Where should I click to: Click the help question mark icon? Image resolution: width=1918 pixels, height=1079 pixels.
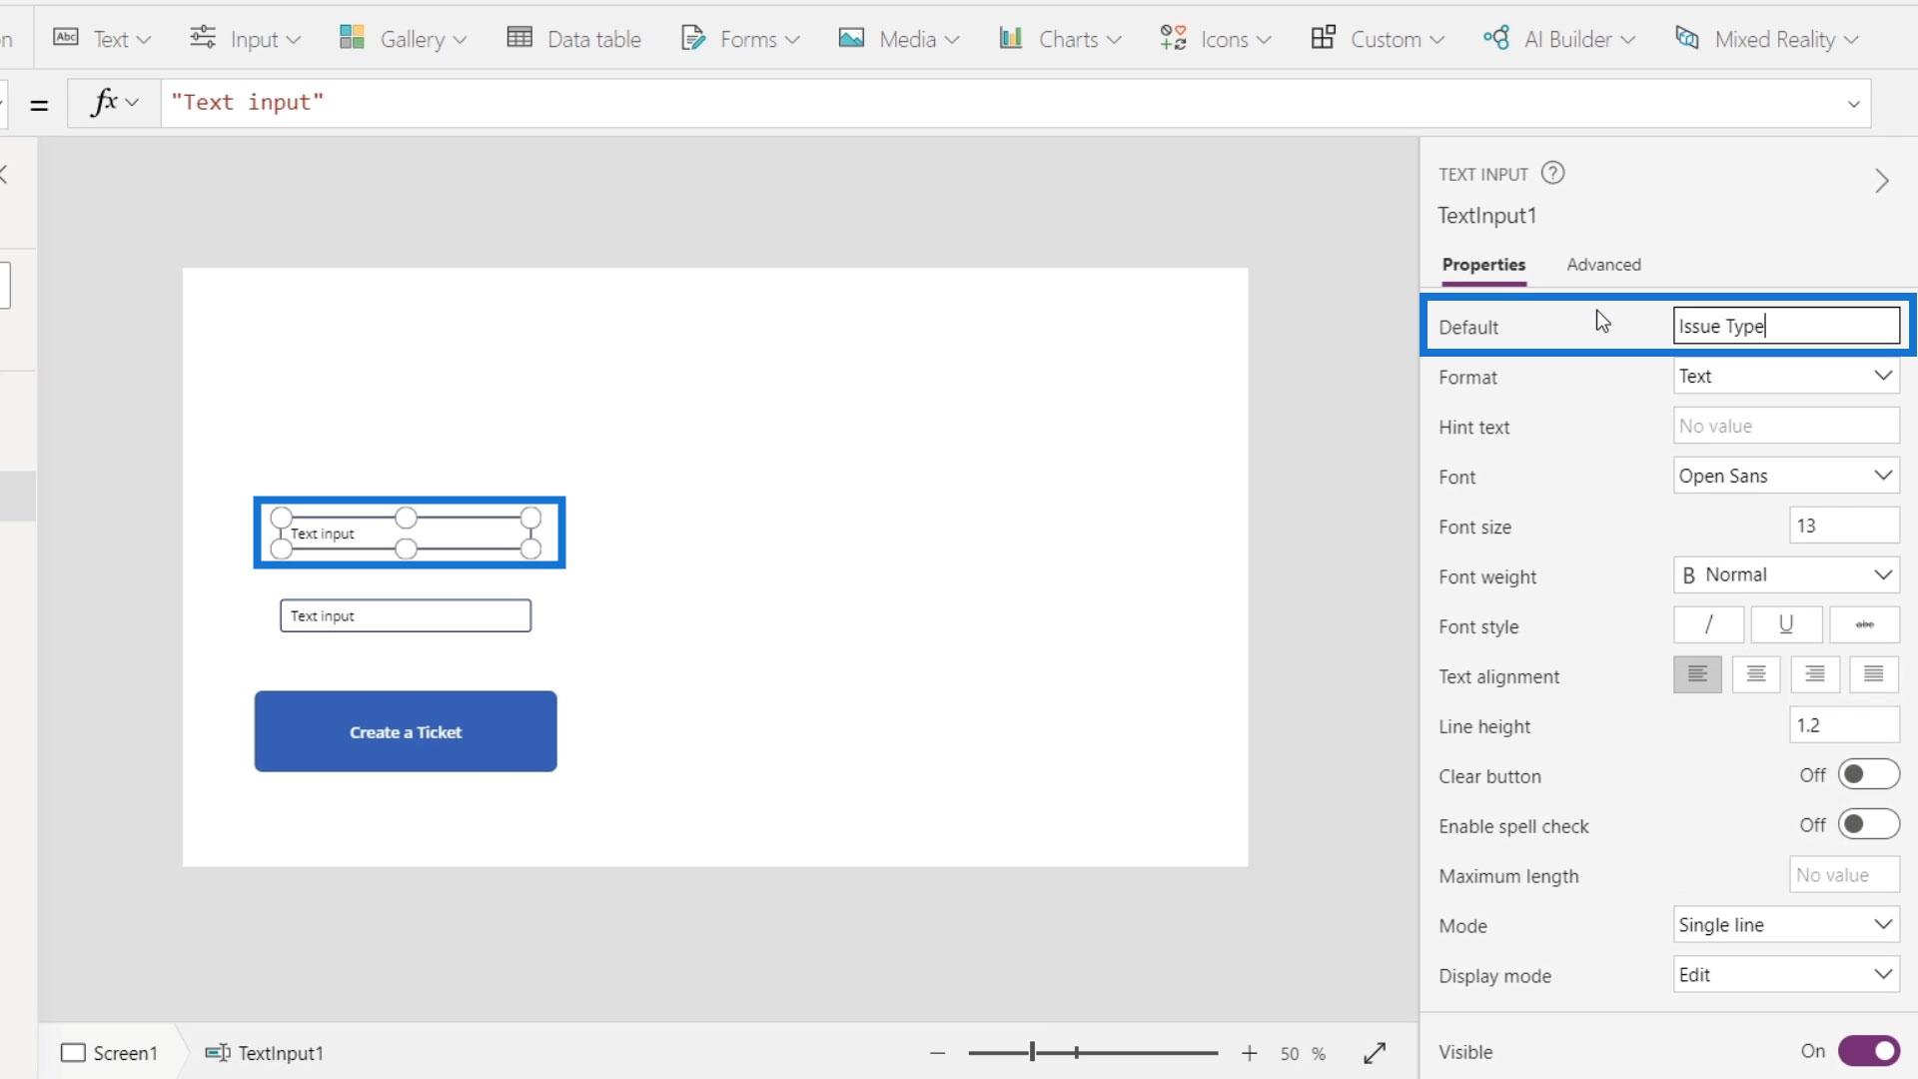click(1552, 173)
